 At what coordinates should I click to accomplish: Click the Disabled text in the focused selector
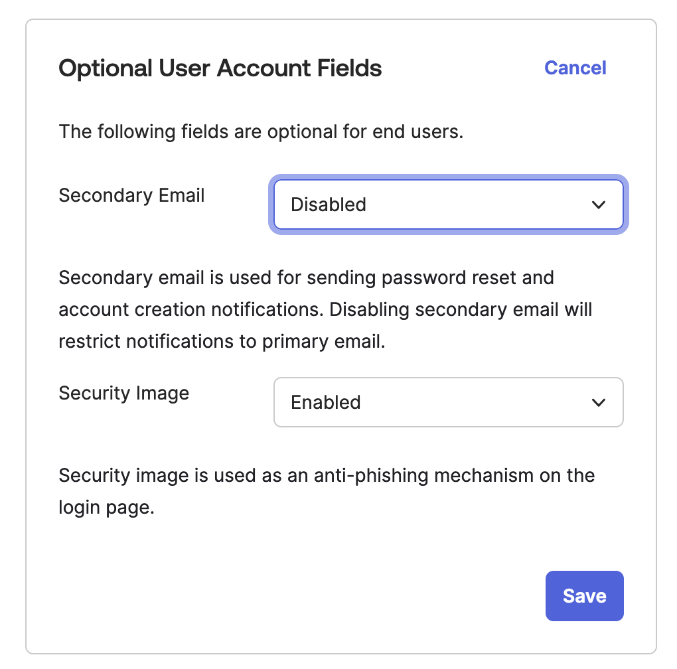(x=328, y=204)
